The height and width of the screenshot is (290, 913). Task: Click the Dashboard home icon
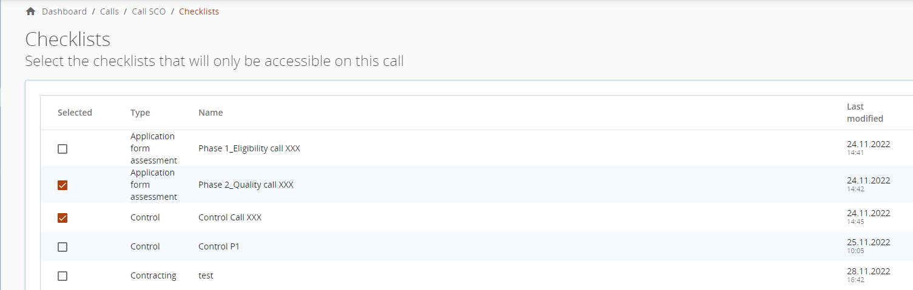point(31,12)
